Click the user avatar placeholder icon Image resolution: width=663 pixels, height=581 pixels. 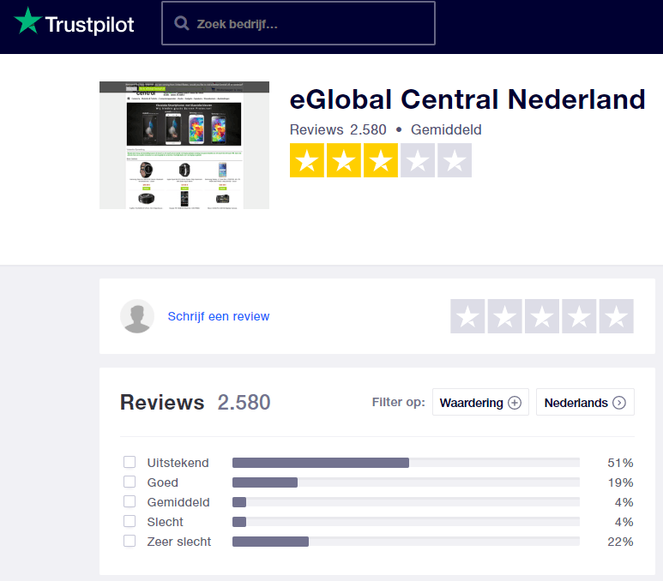pos(137,316)
